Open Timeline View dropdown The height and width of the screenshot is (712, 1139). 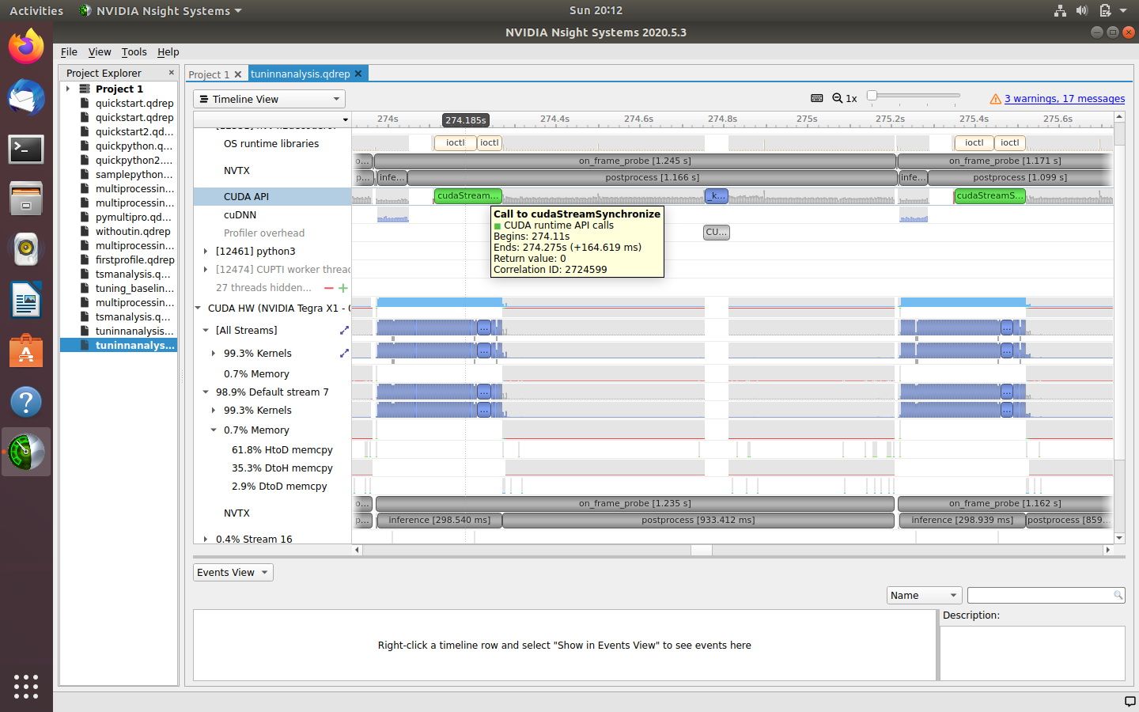[x=269, y=99]
